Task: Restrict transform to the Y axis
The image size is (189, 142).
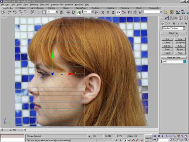Action: pos(108,12)
